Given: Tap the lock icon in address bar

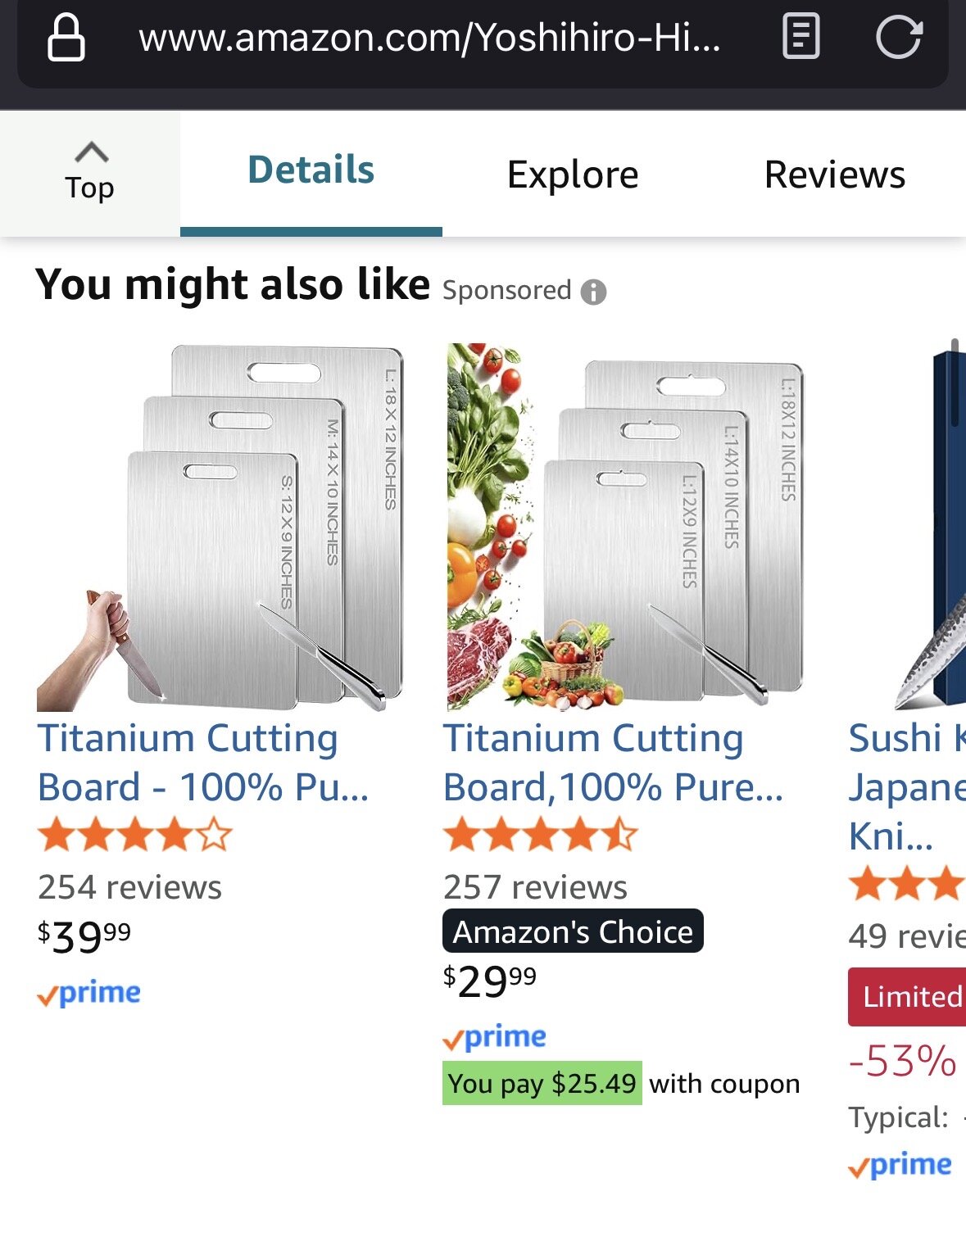Looking at the screenshot, I should 66,39.
